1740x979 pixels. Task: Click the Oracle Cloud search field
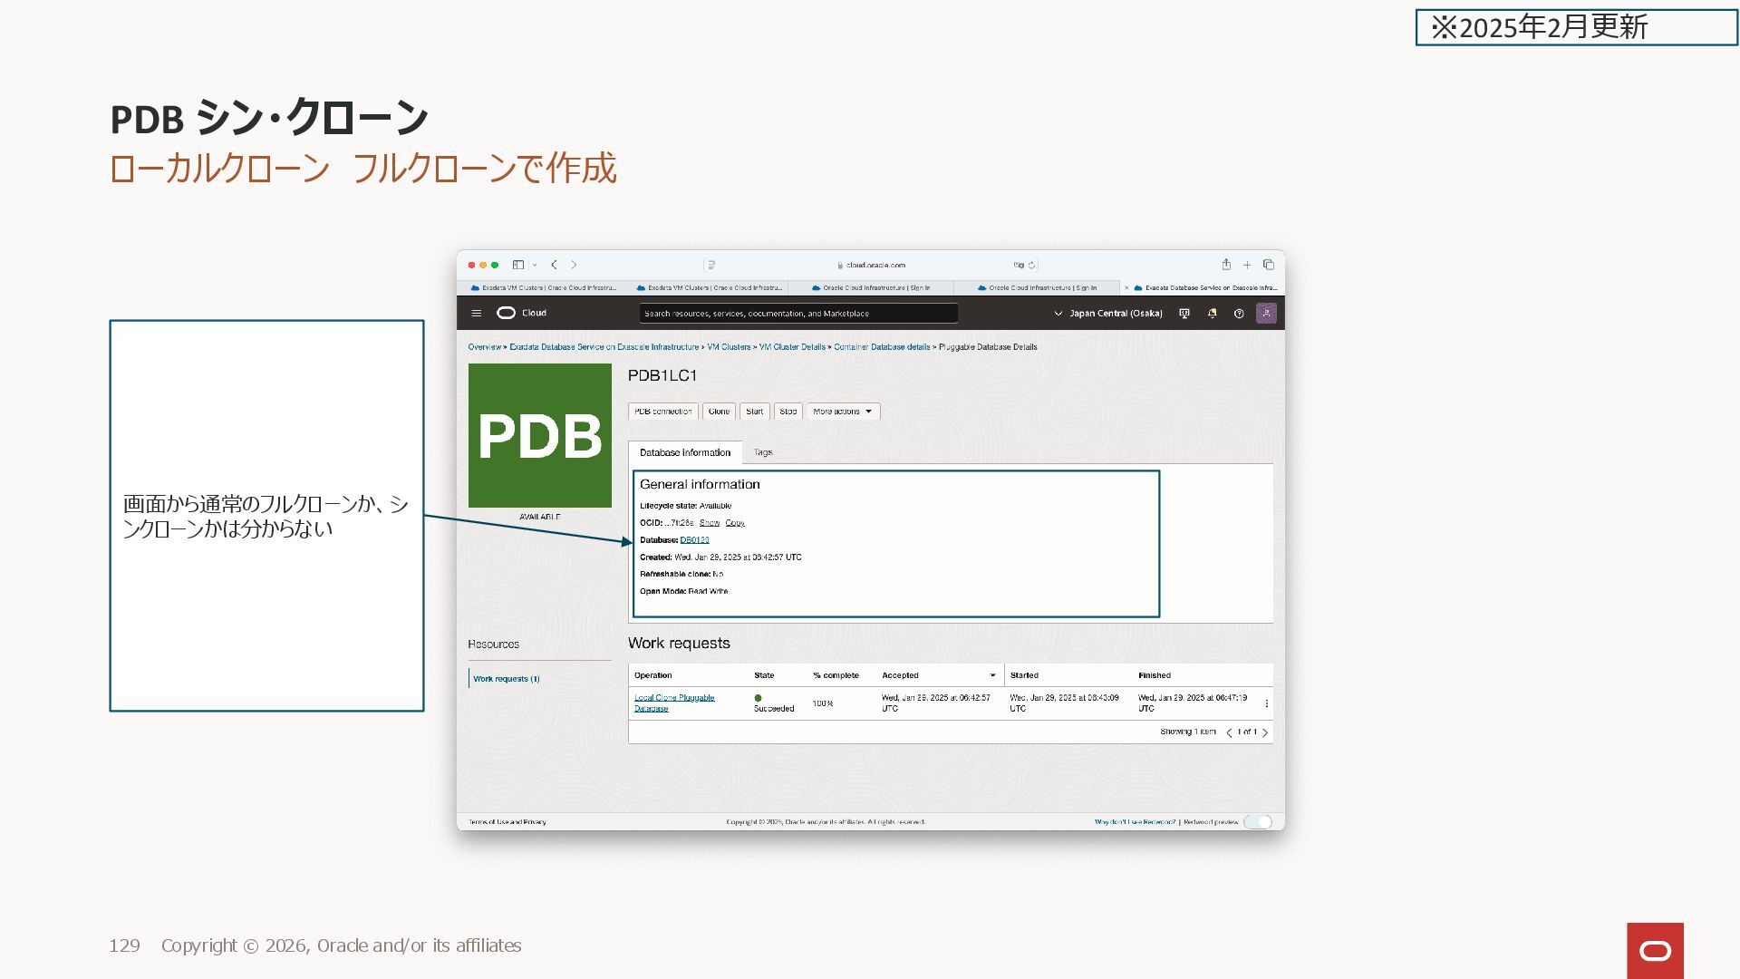[x=797, y=313]
